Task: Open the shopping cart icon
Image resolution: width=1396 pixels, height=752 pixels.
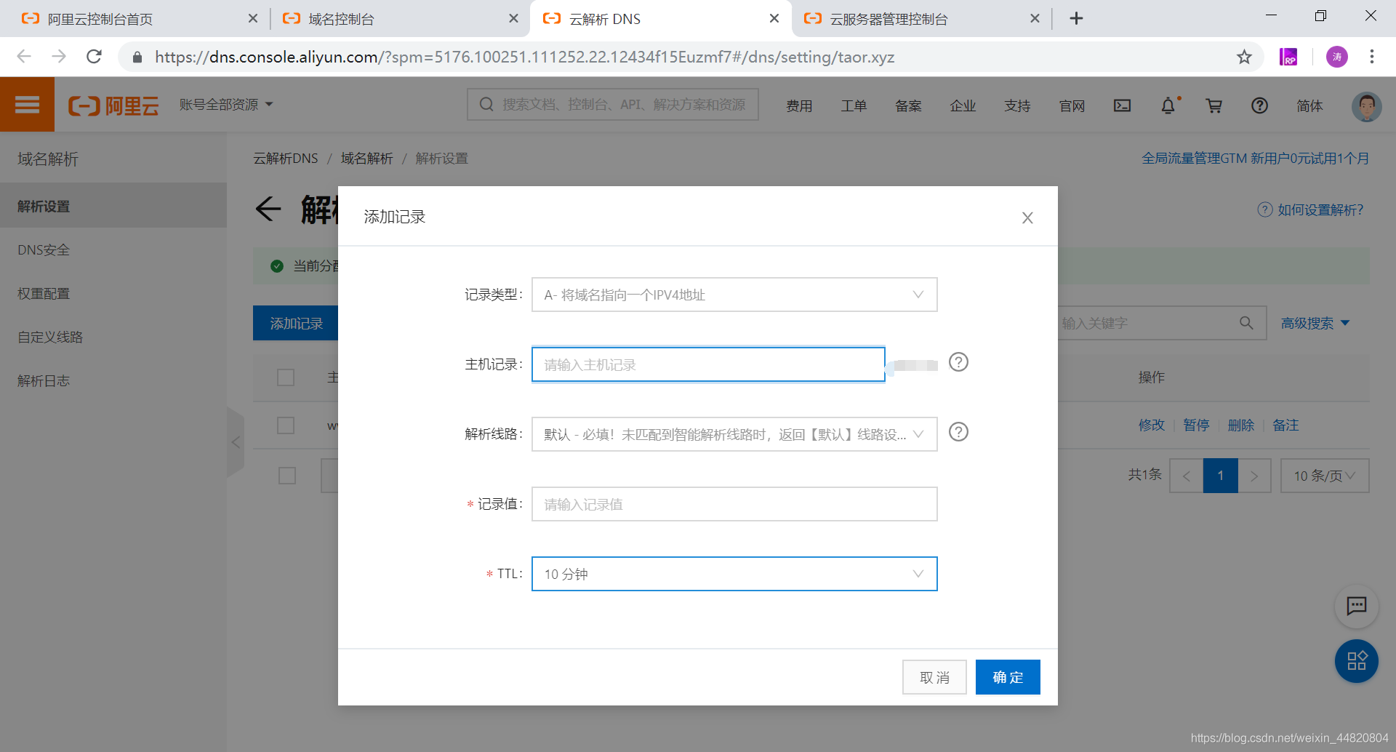Action: (1214, 105)
